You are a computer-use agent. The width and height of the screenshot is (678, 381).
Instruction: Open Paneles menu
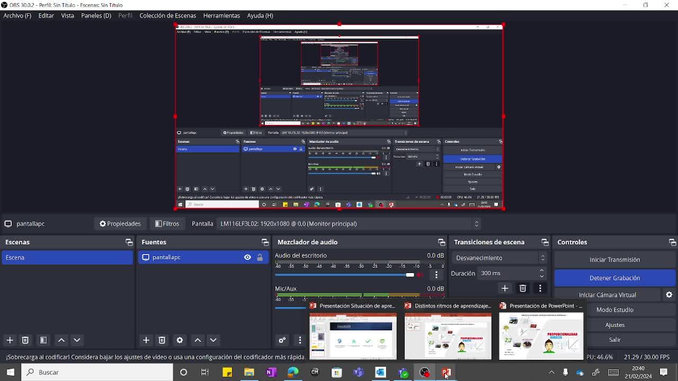(x=96, y=15)
